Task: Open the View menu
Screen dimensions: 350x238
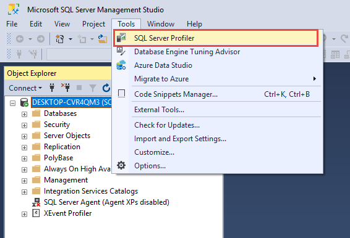Action: coord(62,24)
